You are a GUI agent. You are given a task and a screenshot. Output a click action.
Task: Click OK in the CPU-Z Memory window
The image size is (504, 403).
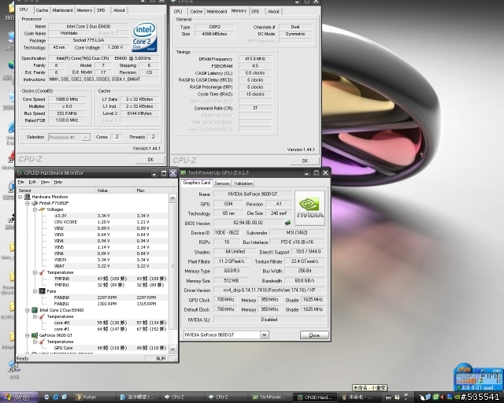[x=305, y=161]
